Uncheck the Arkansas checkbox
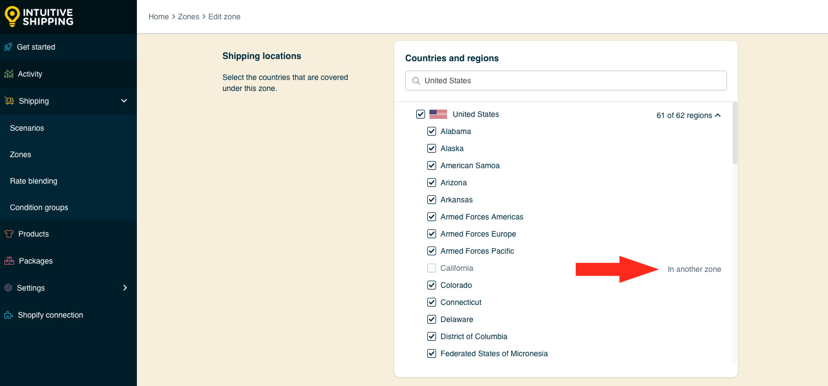The width and height of the screenshot is (828, 386). coord(432,200)
